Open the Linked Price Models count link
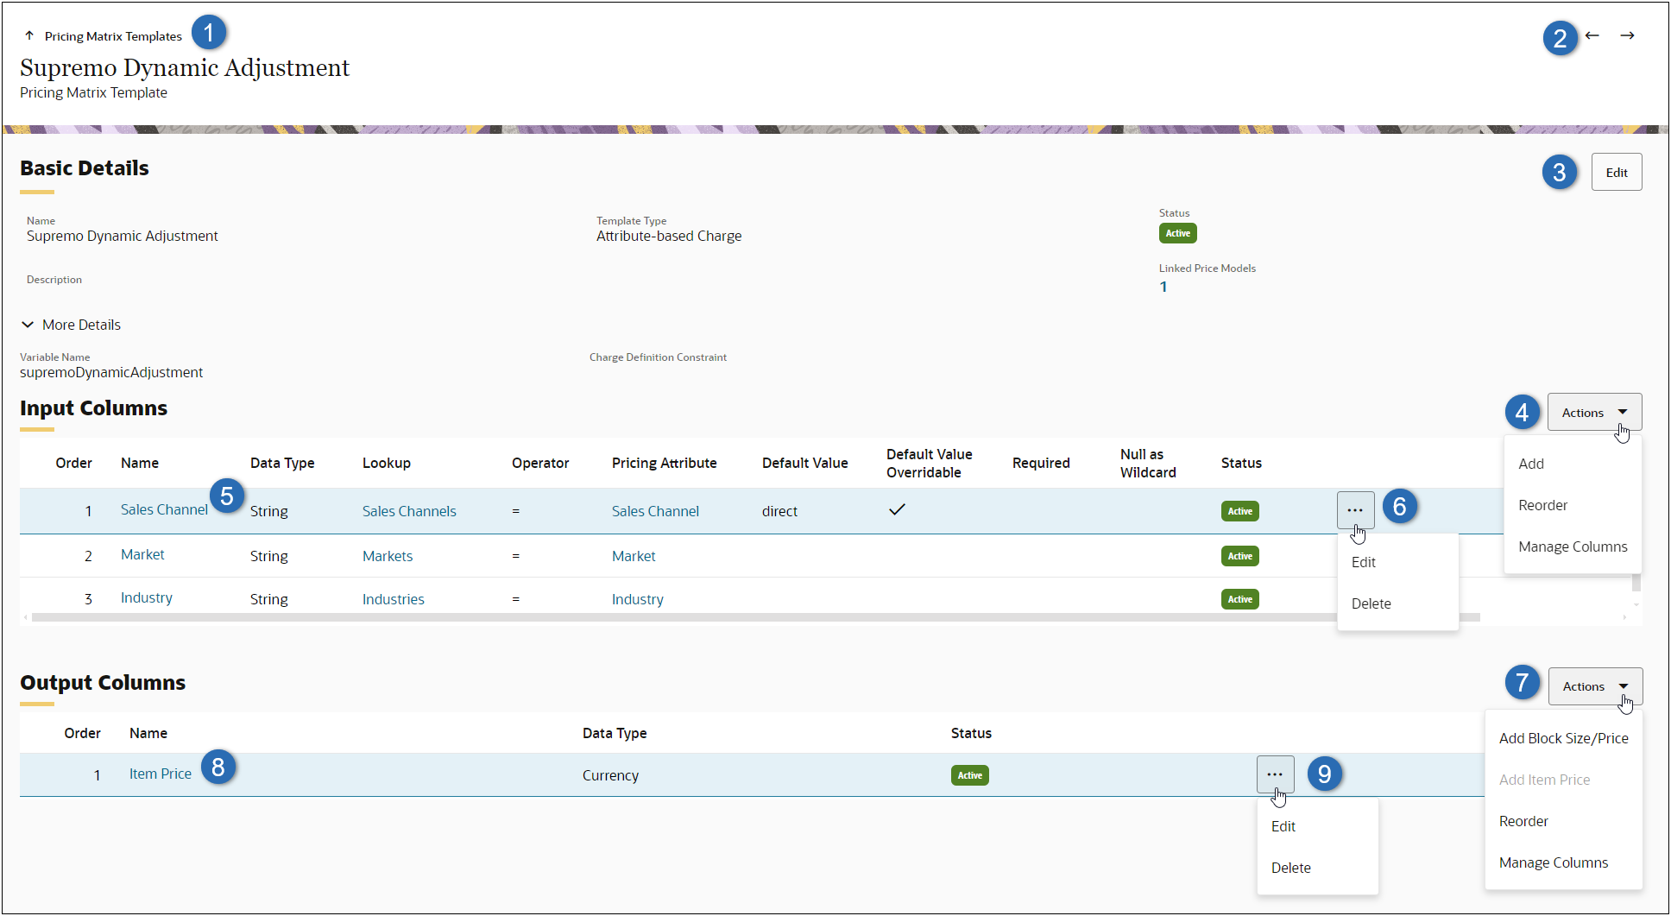Viewport: 1671px width, 916px height. (x=1163, y=287)
